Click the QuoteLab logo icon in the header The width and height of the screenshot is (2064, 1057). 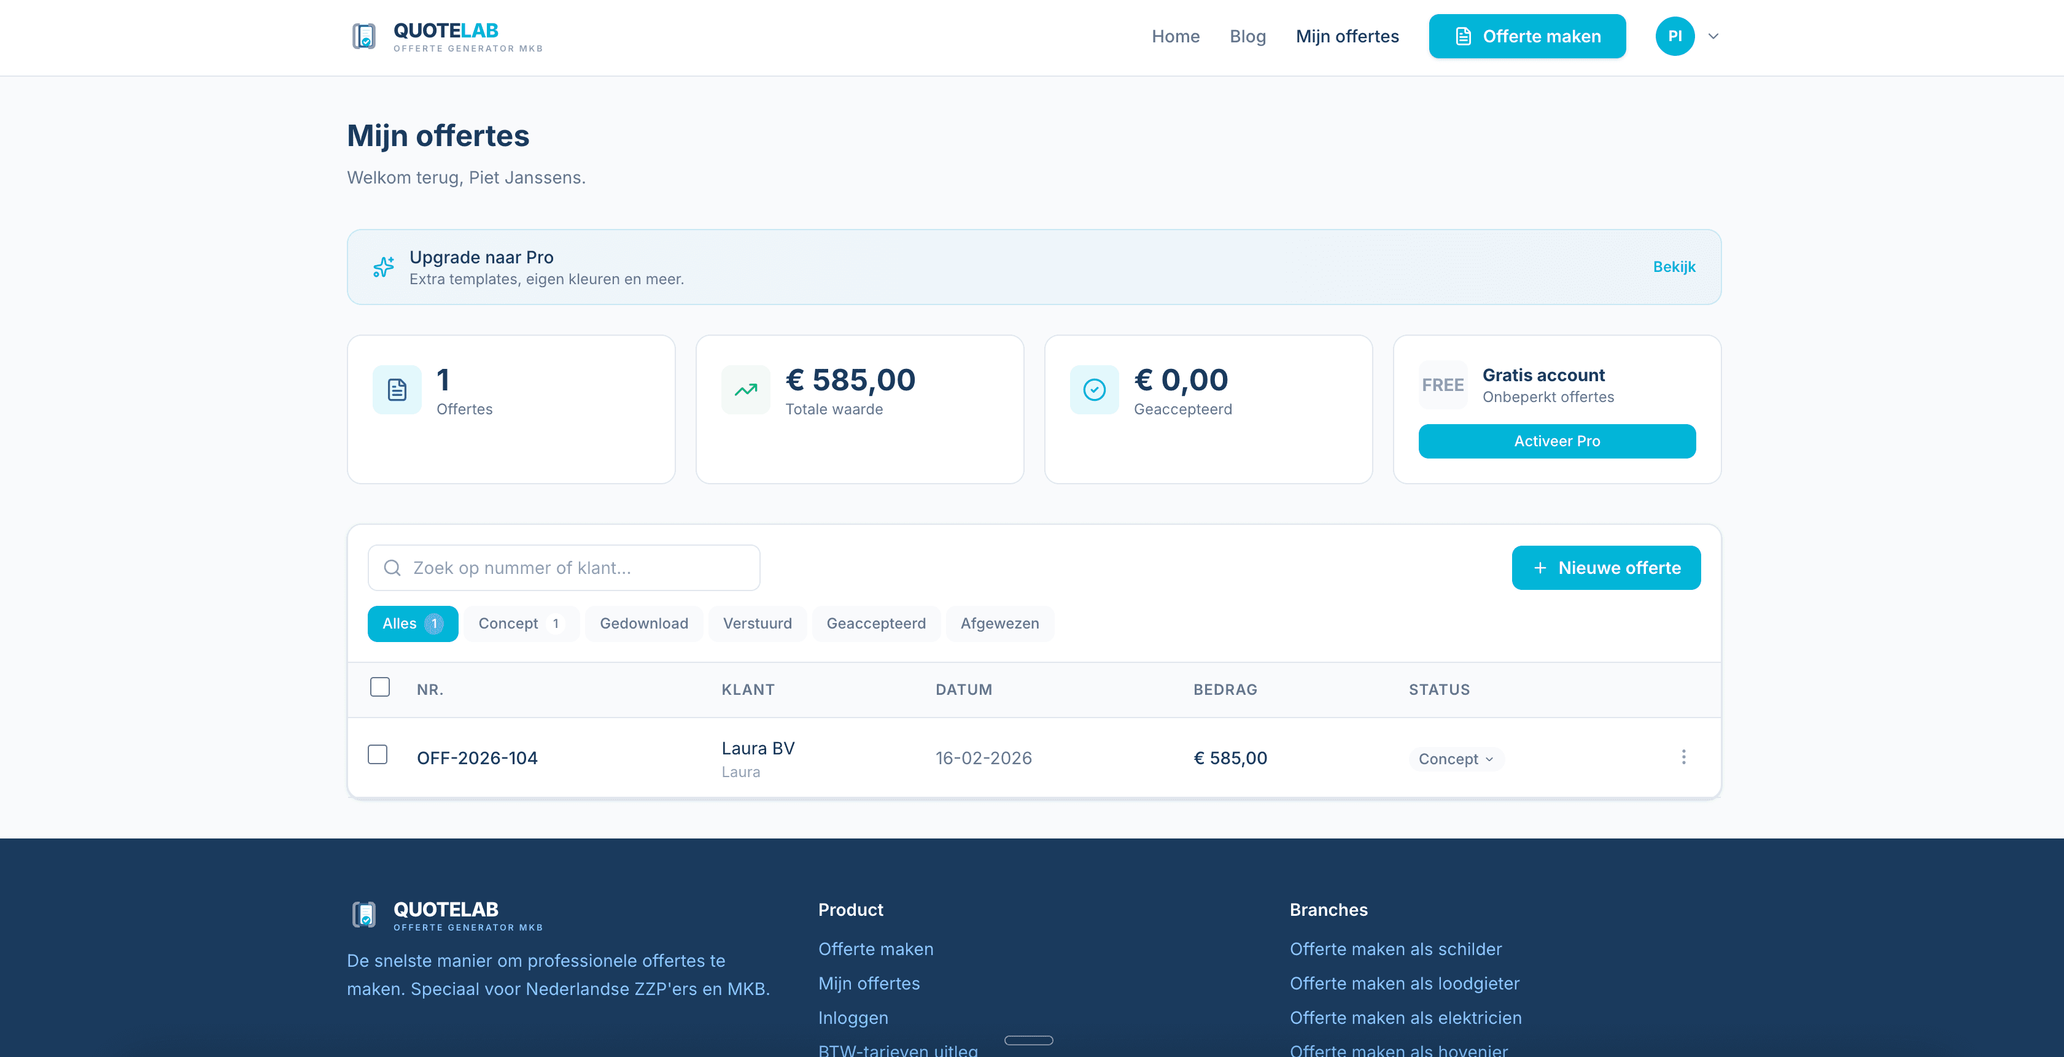(365, 36)
